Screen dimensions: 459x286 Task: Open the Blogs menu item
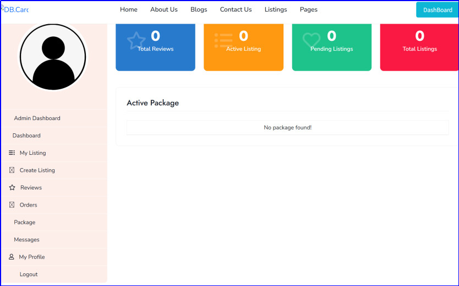tap(199, 9)
